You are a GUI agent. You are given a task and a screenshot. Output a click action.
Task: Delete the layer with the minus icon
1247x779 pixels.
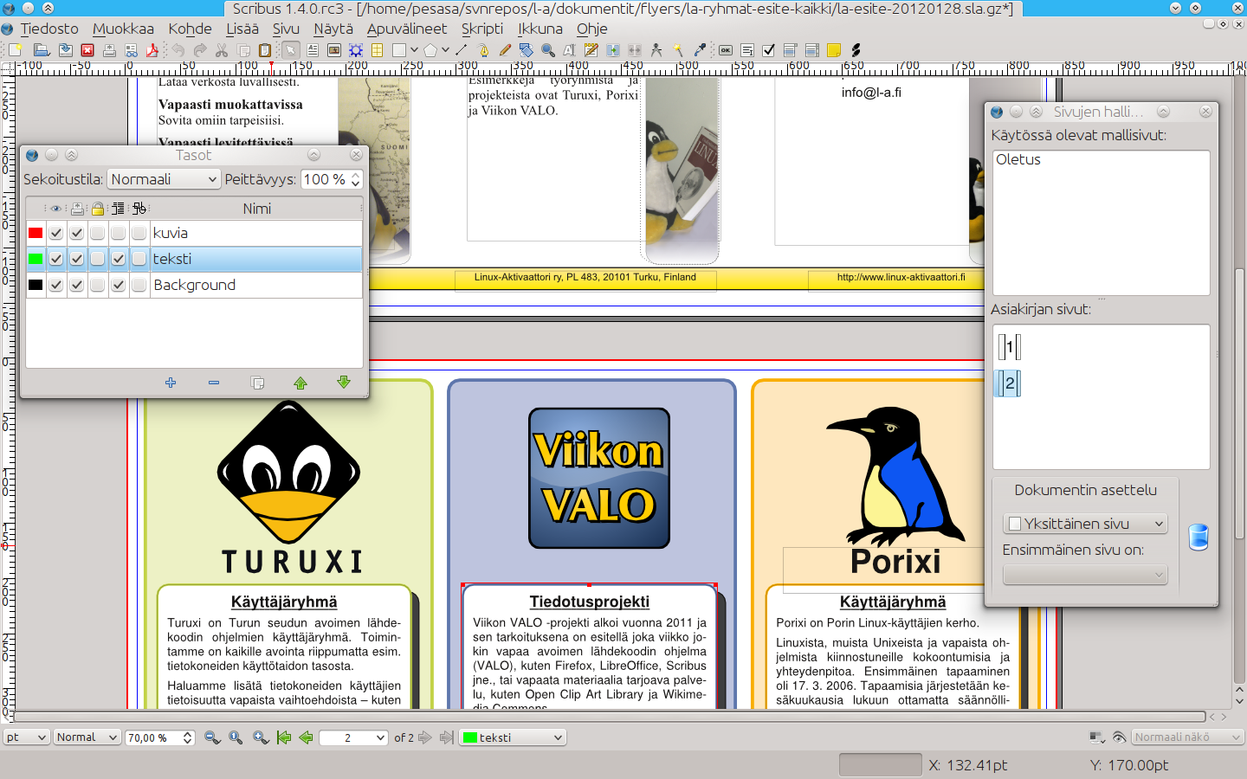214,383
